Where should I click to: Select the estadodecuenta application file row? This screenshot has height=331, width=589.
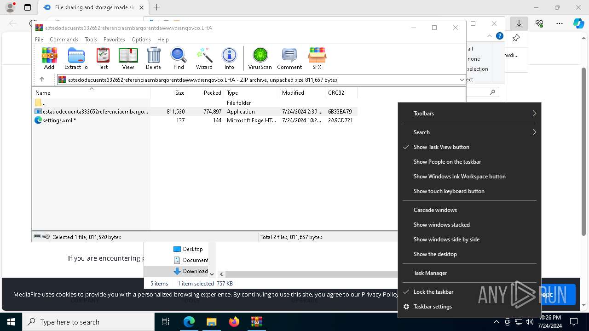pos(195,112)
